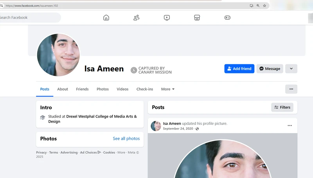Open the post options three-dot menu
This screenshot has height=178, width=313.
click(290, 126)
